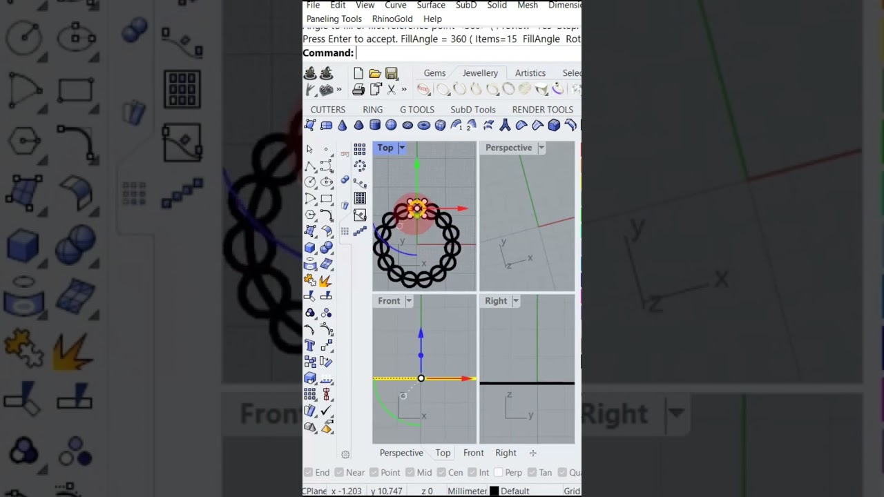Open the Right viewport dropdown arrow

pyautogui.click(x=516, y=301)
